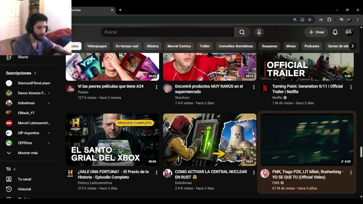Open the video titled Vi las peores películas que tiene A24
Viewport: 363px width, 204px height.
[x=111, y=86]
